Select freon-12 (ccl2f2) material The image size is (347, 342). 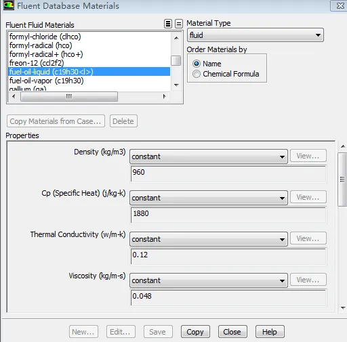(x=89, y=63)
